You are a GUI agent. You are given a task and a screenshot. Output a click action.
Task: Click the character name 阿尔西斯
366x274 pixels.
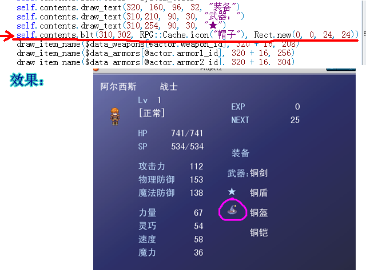[x=118, y=87]
